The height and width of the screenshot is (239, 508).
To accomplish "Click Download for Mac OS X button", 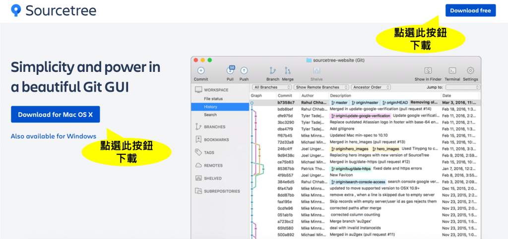I will coord(56,115).
